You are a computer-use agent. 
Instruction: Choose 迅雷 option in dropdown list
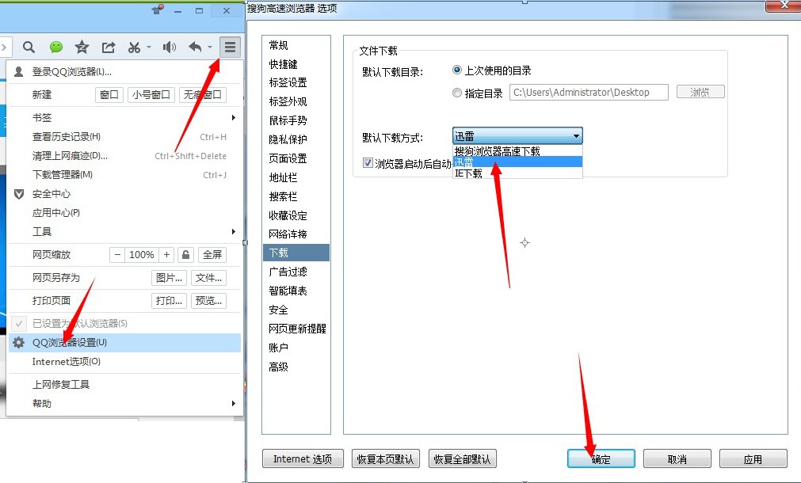click(517, 162)
